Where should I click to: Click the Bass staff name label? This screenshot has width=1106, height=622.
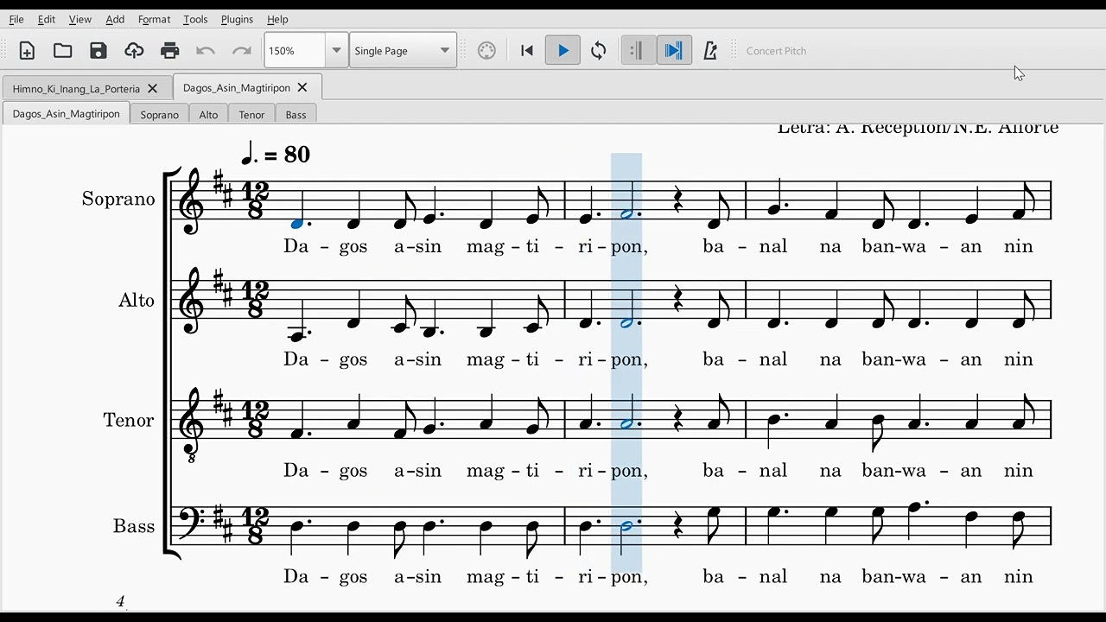pos(134,526)
